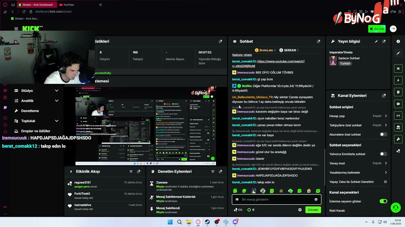The image size is (405, 227).
Task: Open filter options for Etkinlik Akışı
Action: pos(131,172)
